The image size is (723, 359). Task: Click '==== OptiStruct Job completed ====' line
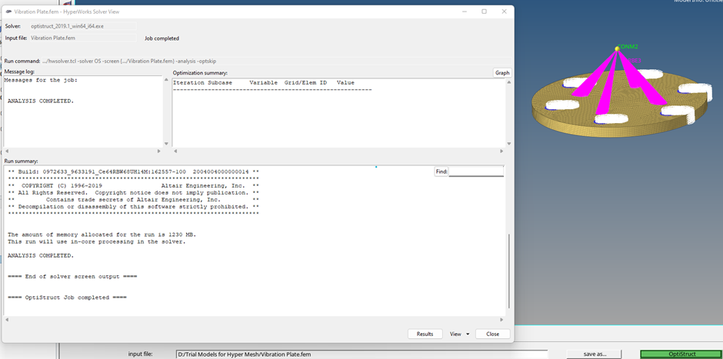[x=67, y=298]
